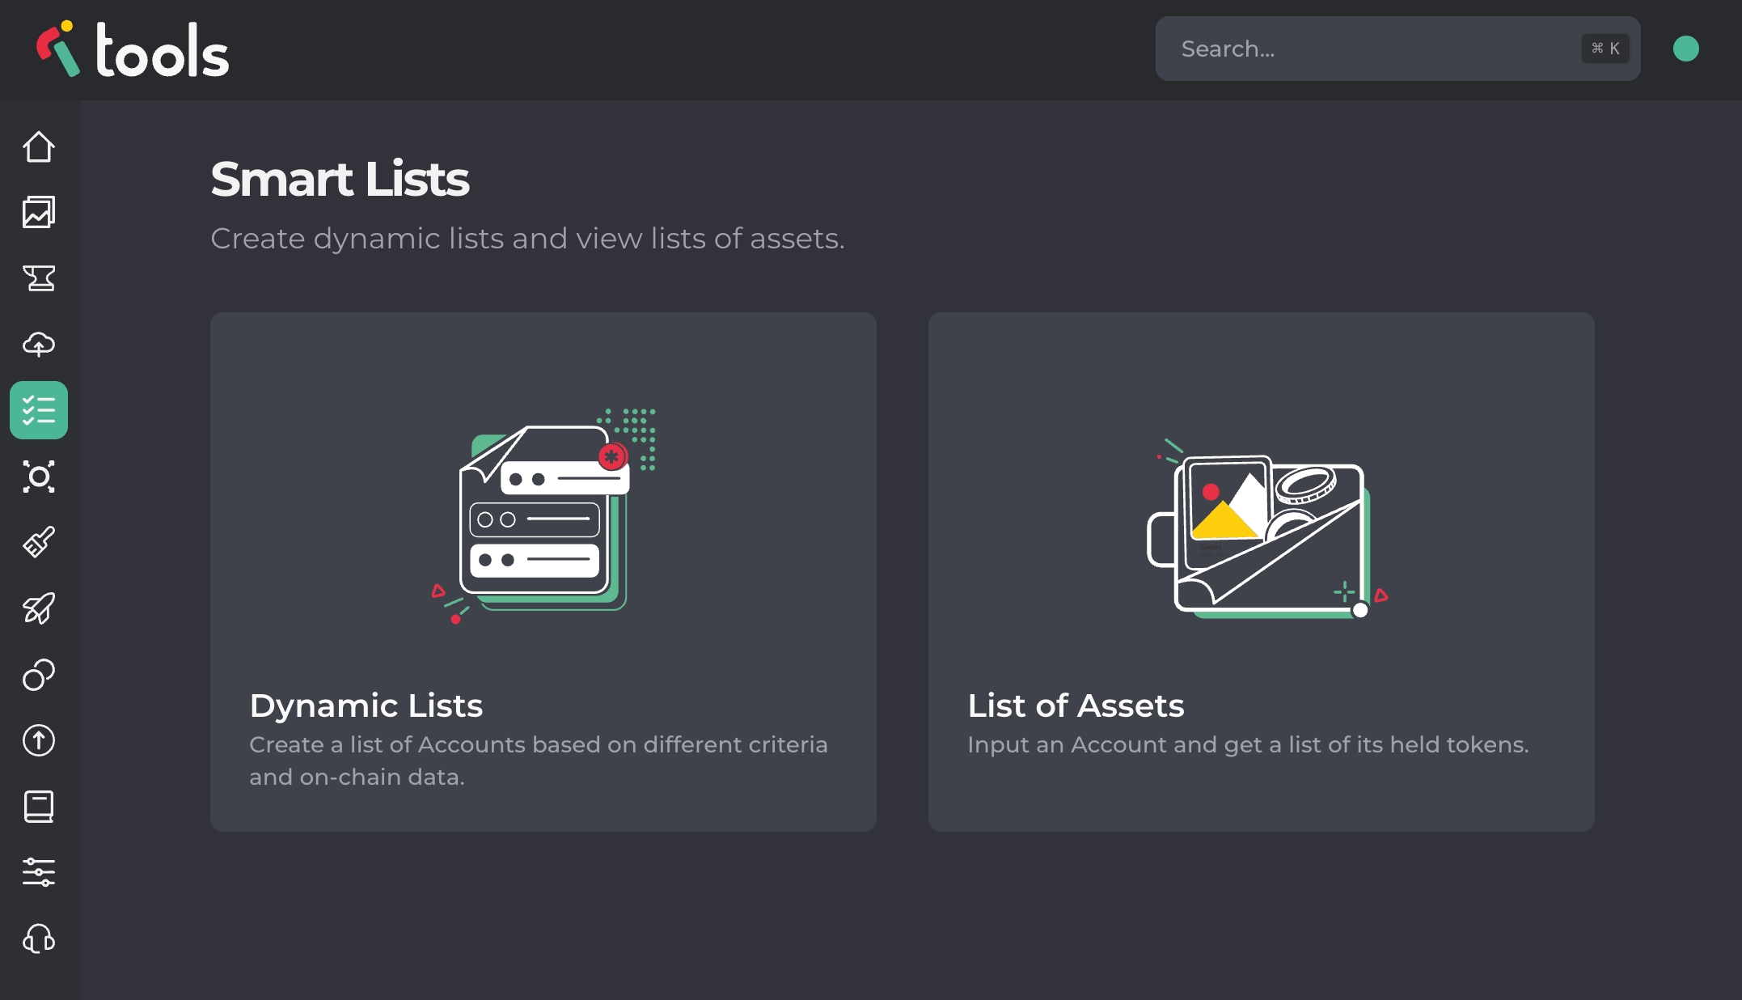The width and height of the screenshot is (1742, 1000).
Task: Click the sun-like scan sidebar icon
Action: (39, 477)
